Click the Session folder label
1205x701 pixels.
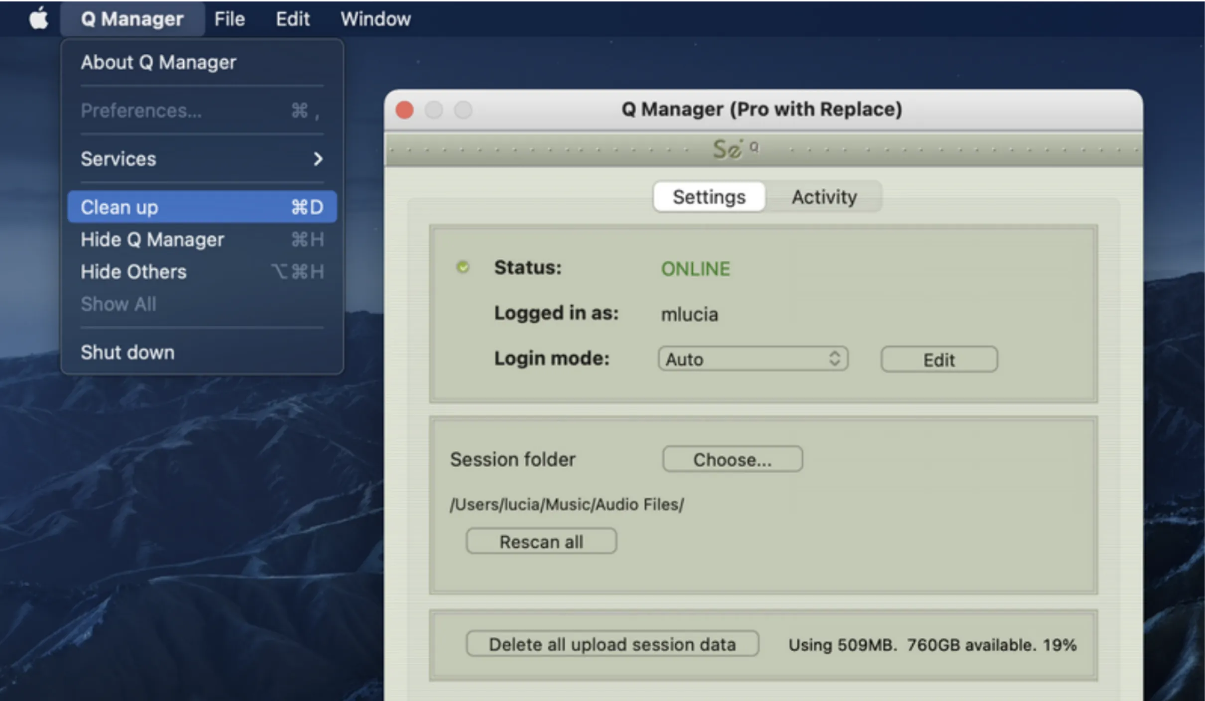tap(512, 459)
